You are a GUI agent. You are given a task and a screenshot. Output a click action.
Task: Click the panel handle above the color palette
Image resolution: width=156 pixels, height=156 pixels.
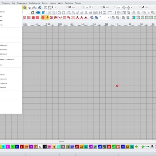(x=62, y=142)
